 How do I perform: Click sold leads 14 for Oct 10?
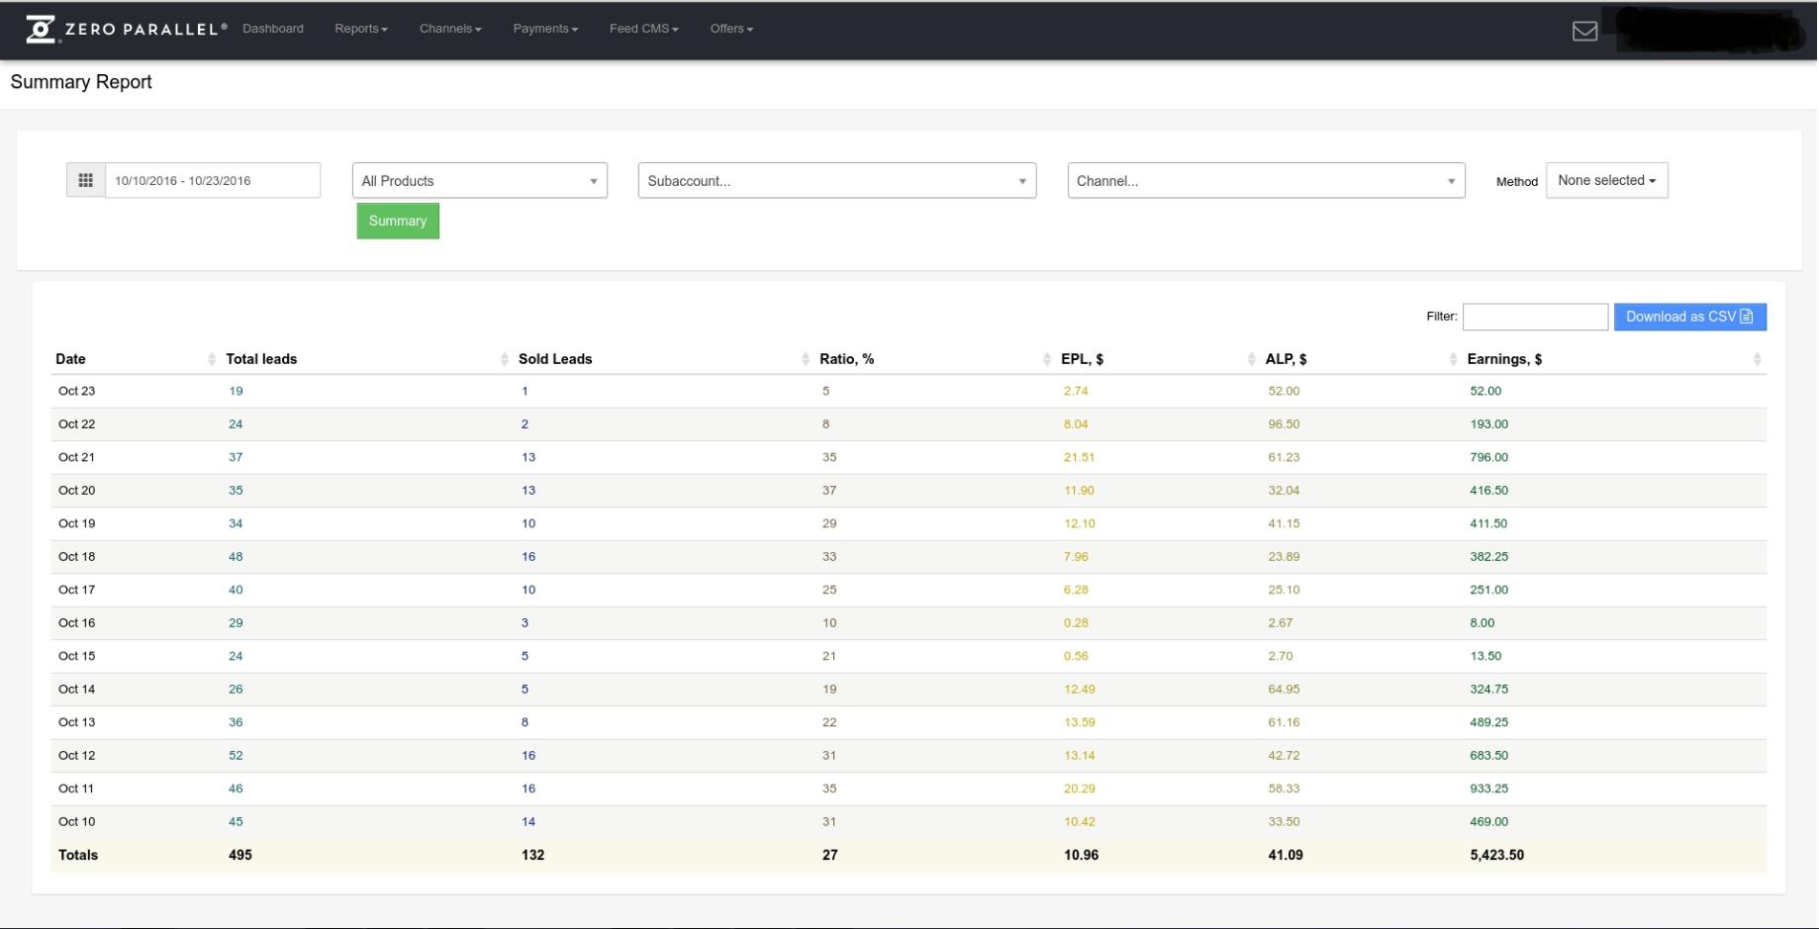pos(528,821)
